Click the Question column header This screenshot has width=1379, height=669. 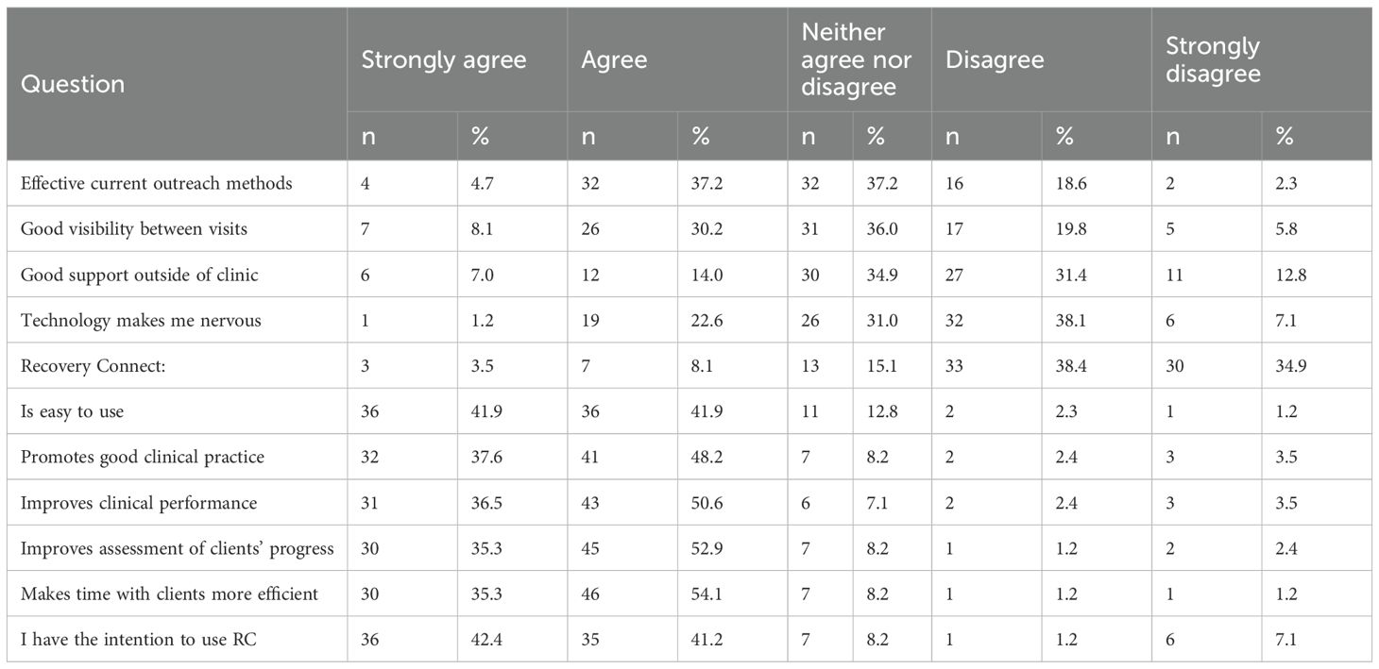[x=73, y=84]
